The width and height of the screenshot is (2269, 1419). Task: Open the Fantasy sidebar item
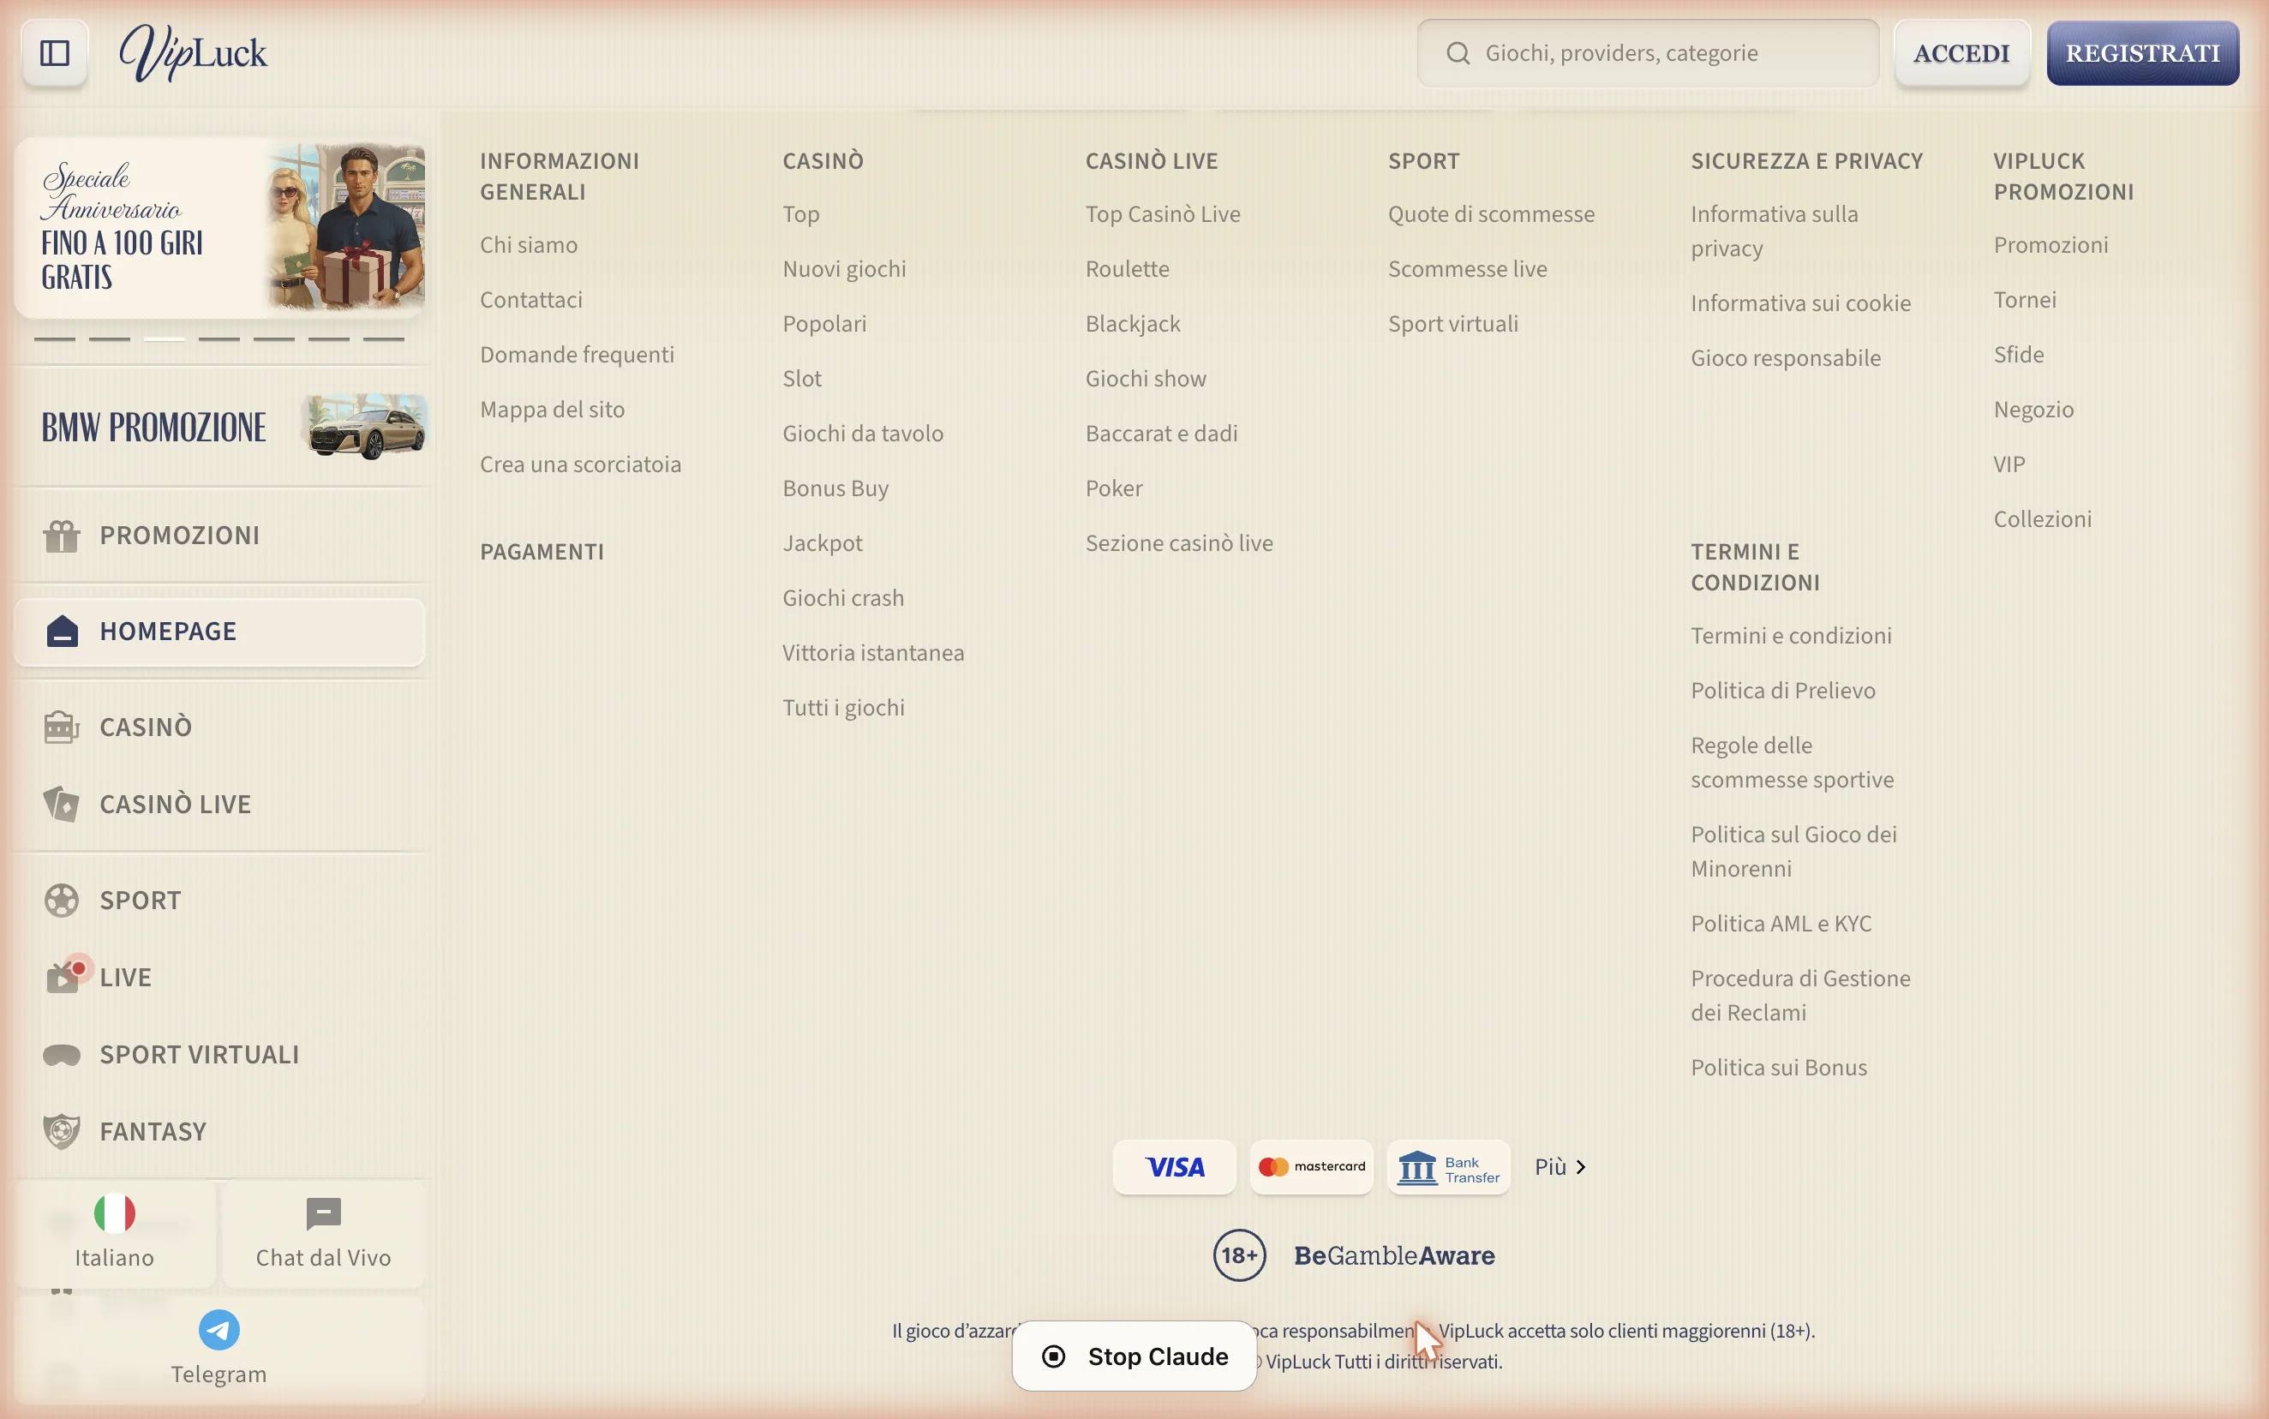(219, 1131)
